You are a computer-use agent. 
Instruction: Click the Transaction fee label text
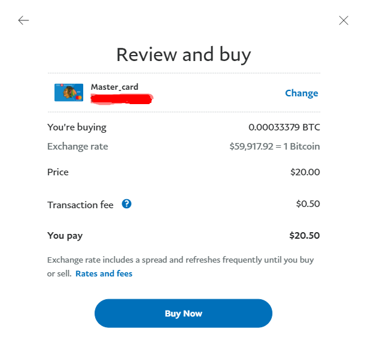point(80,205)
